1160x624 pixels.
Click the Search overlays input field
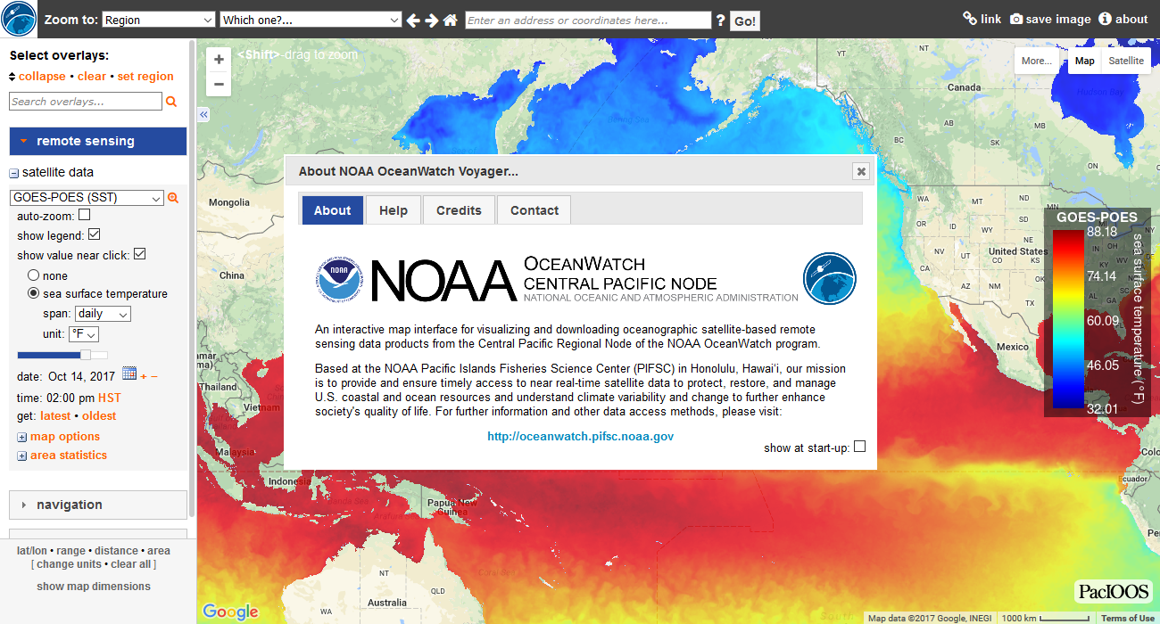pos(86,102)
